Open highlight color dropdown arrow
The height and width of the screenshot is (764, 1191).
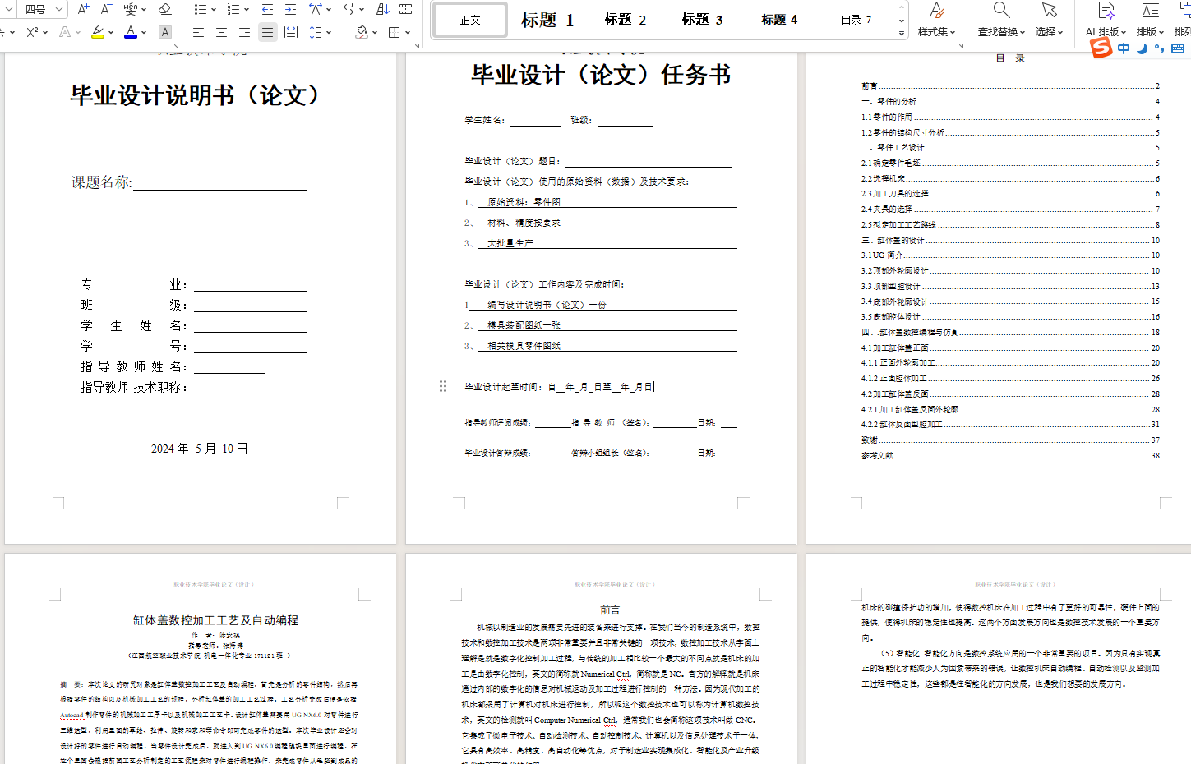tap(111, 32)
